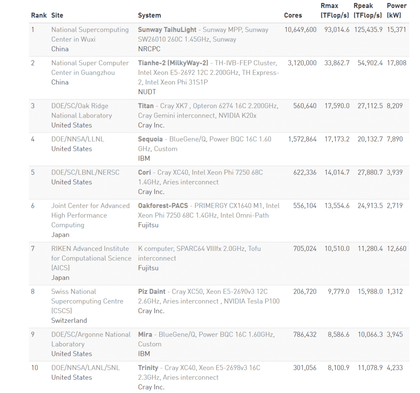Open the Oakforest-PACS system link
The width and height of the screenshot is (420, 393).
point(208,210)
